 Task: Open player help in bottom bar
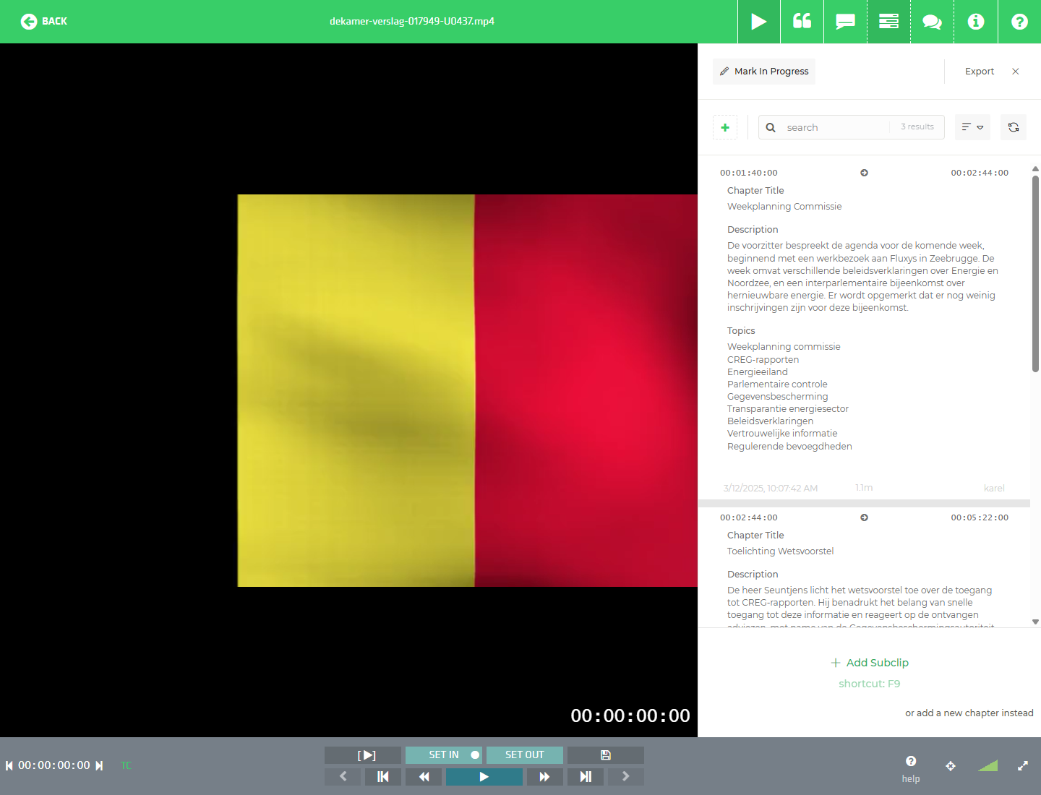point(911,769)
